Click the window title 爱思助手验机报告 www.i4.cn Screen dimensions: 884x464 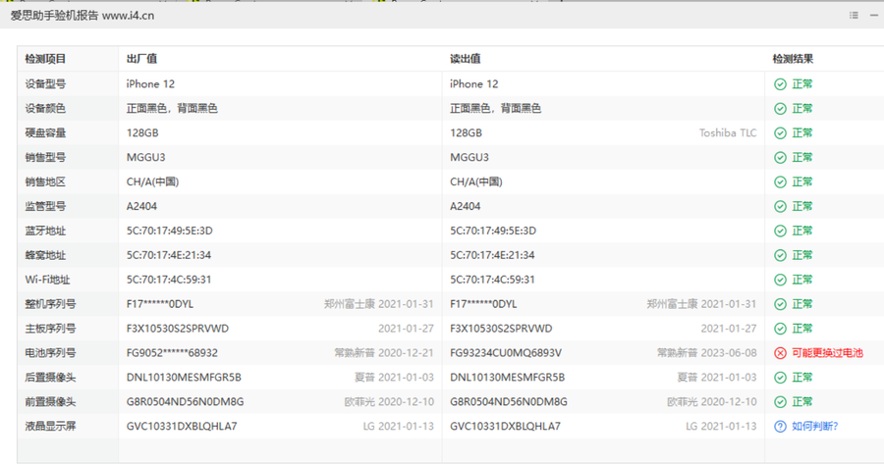click(83, 16)
